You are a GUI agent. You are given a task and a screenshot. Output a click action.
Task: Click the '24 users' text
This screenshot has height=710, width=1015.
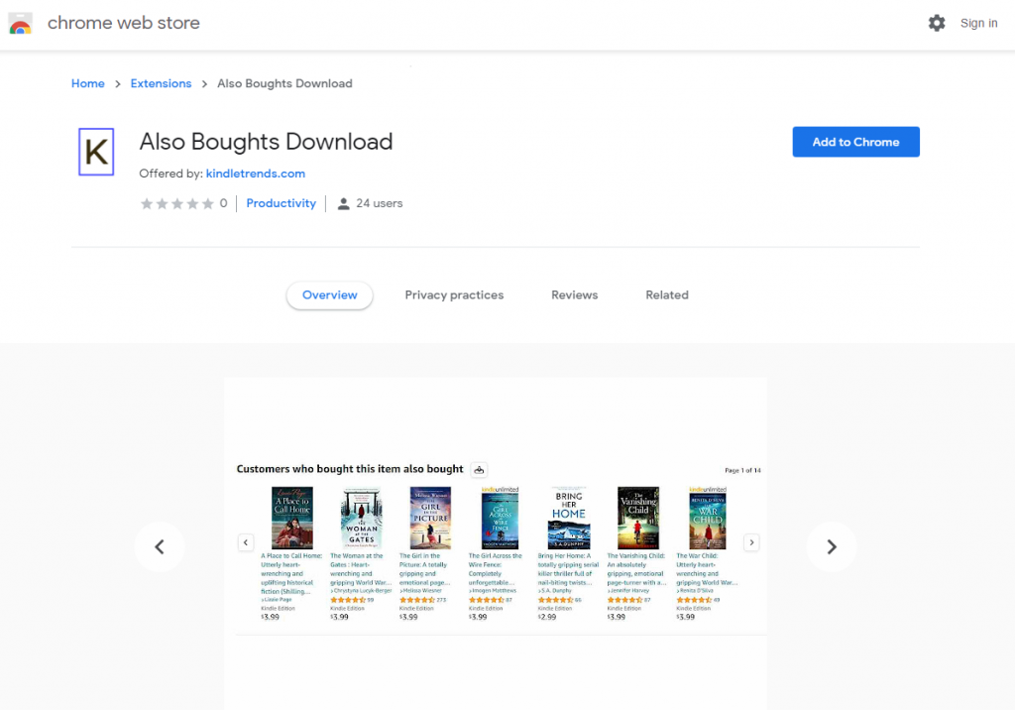pos(380,203)
